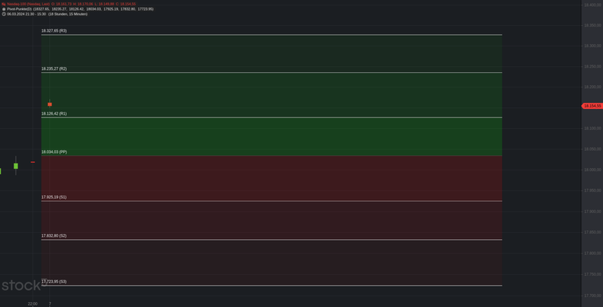Viewport: 603px width, 307px height.
Task: Select the 17.925,19 (S1) support label
Action: pyautogui.click(x=54, y=197)
